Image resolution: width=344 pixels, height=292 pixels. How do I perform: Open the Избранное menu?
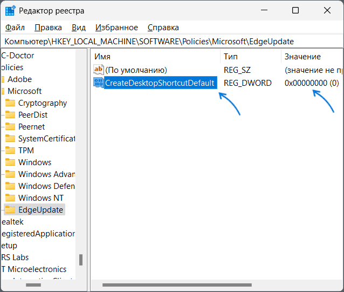tap(116, 28)
